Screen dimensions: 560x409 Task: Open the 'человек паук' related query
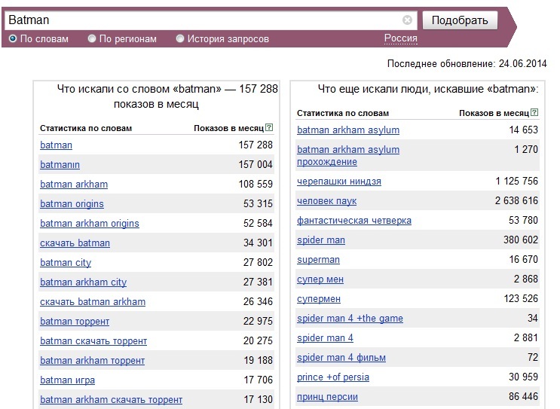coord(327,201)
